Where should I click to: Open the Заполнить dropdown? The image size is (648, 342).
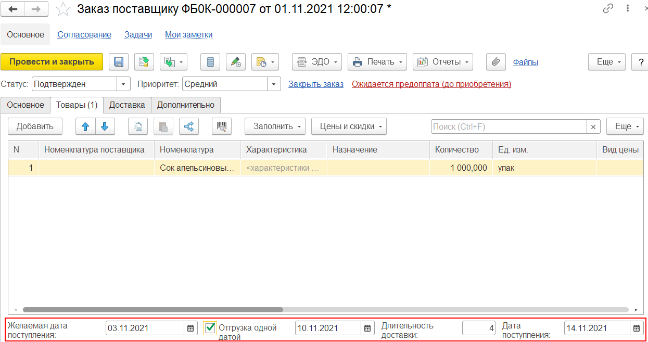click(x=275, y=126)
